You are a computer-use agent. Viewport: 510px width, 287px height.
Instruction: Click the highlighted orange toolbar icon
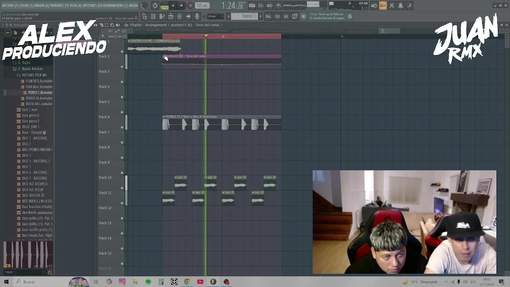point(383,6)
